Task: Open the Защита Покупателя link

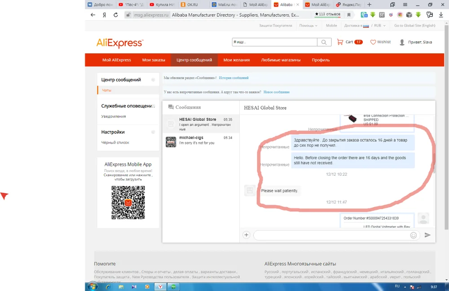Action: [x=276, y=26]
